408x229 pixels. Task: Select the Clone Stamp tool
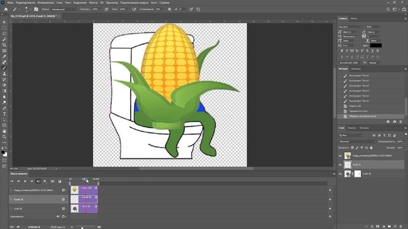(x=4, y=74)
